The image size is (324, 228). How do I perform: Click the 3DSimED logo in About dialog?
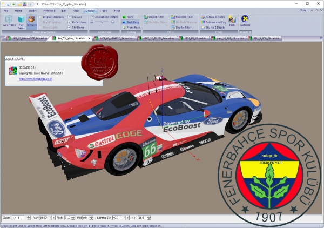point(13,70)
